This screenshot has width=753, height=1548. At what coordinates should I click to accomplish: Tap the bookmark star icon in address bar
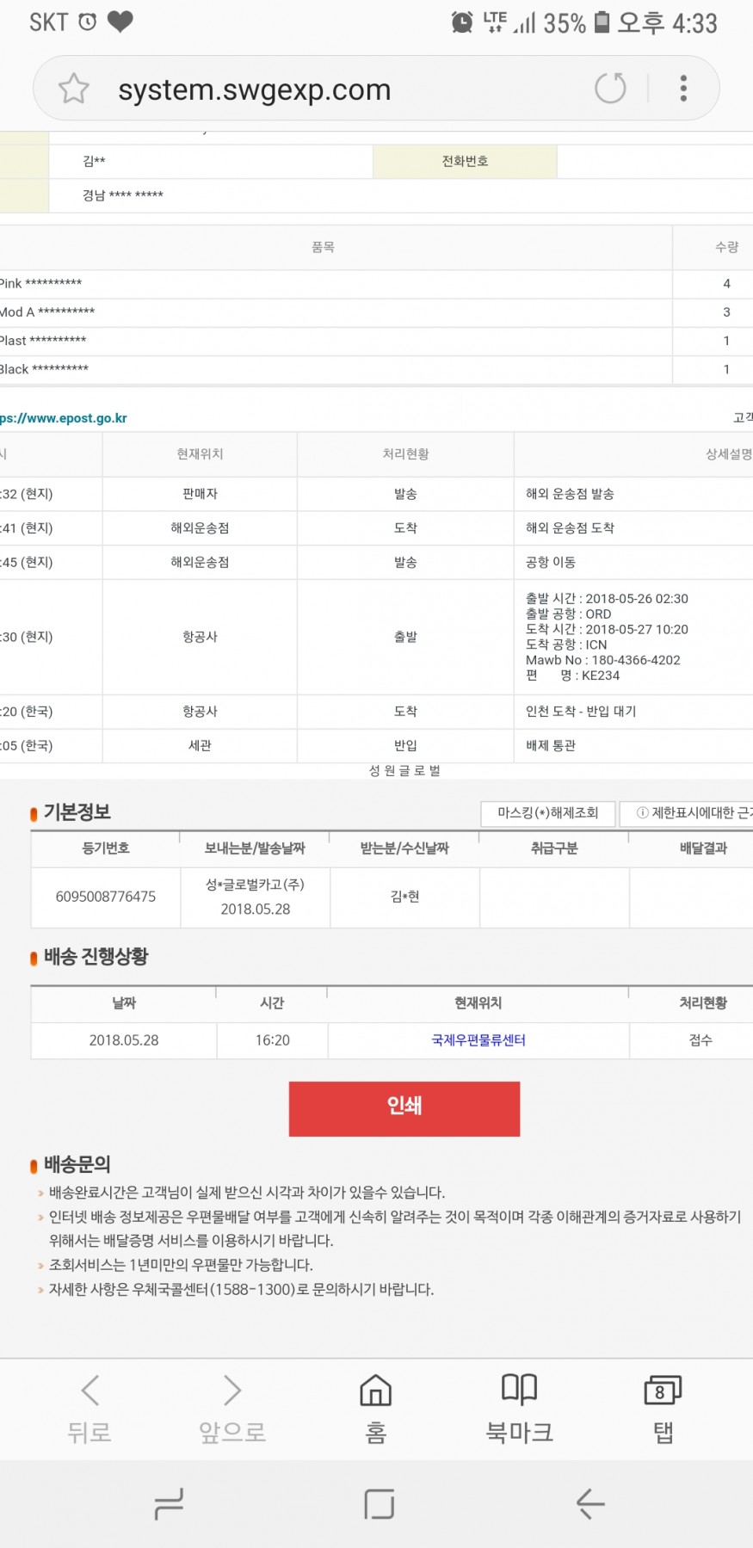click(74, 89)
